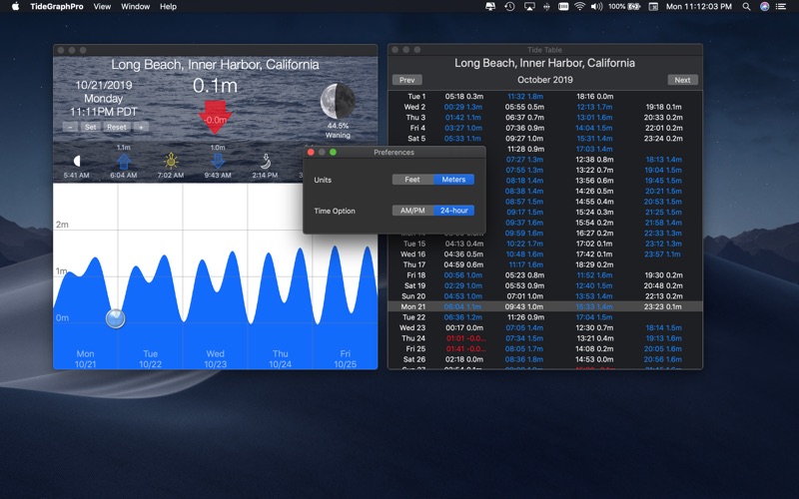The height and width of the screenshot is (499, 799).
Task: Select the Tue 1 row in Tide Table
Action: click(x=545, y=96)
